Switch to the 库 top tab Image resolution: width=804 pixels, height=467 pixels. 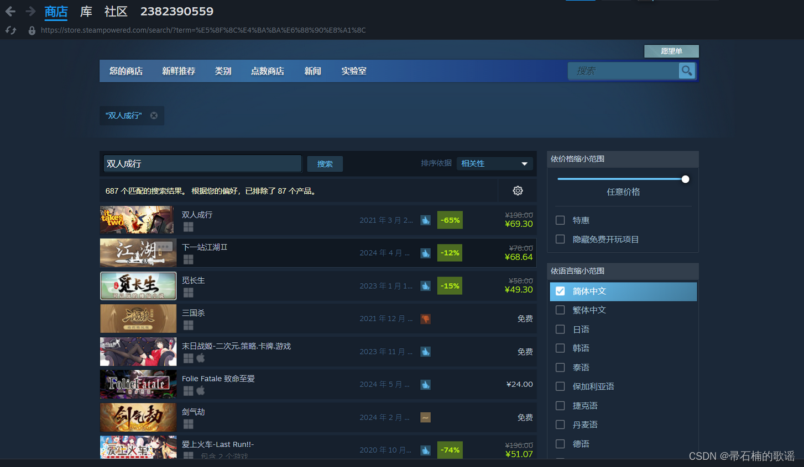(x=86, y=12)
